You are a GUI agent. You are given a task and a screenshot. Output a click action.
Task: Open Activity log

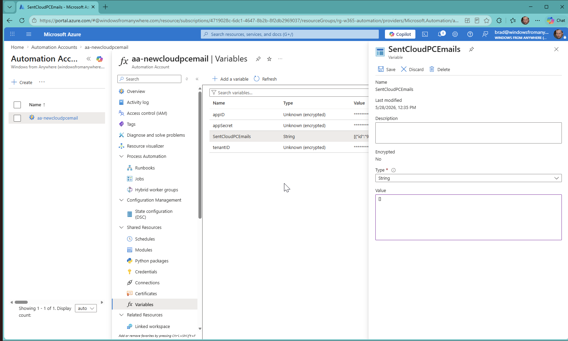click(x=138, y=102)
